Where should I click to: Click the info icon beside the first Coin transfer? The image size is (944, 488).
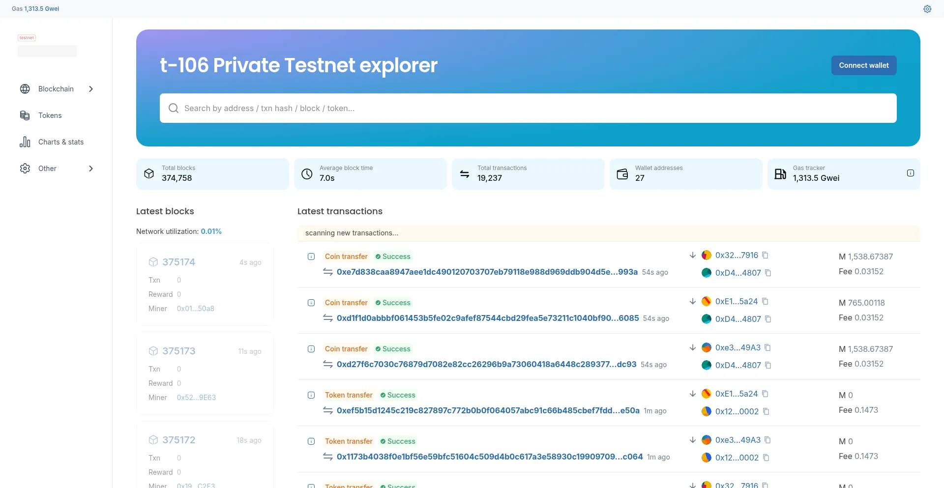(311, 257)
